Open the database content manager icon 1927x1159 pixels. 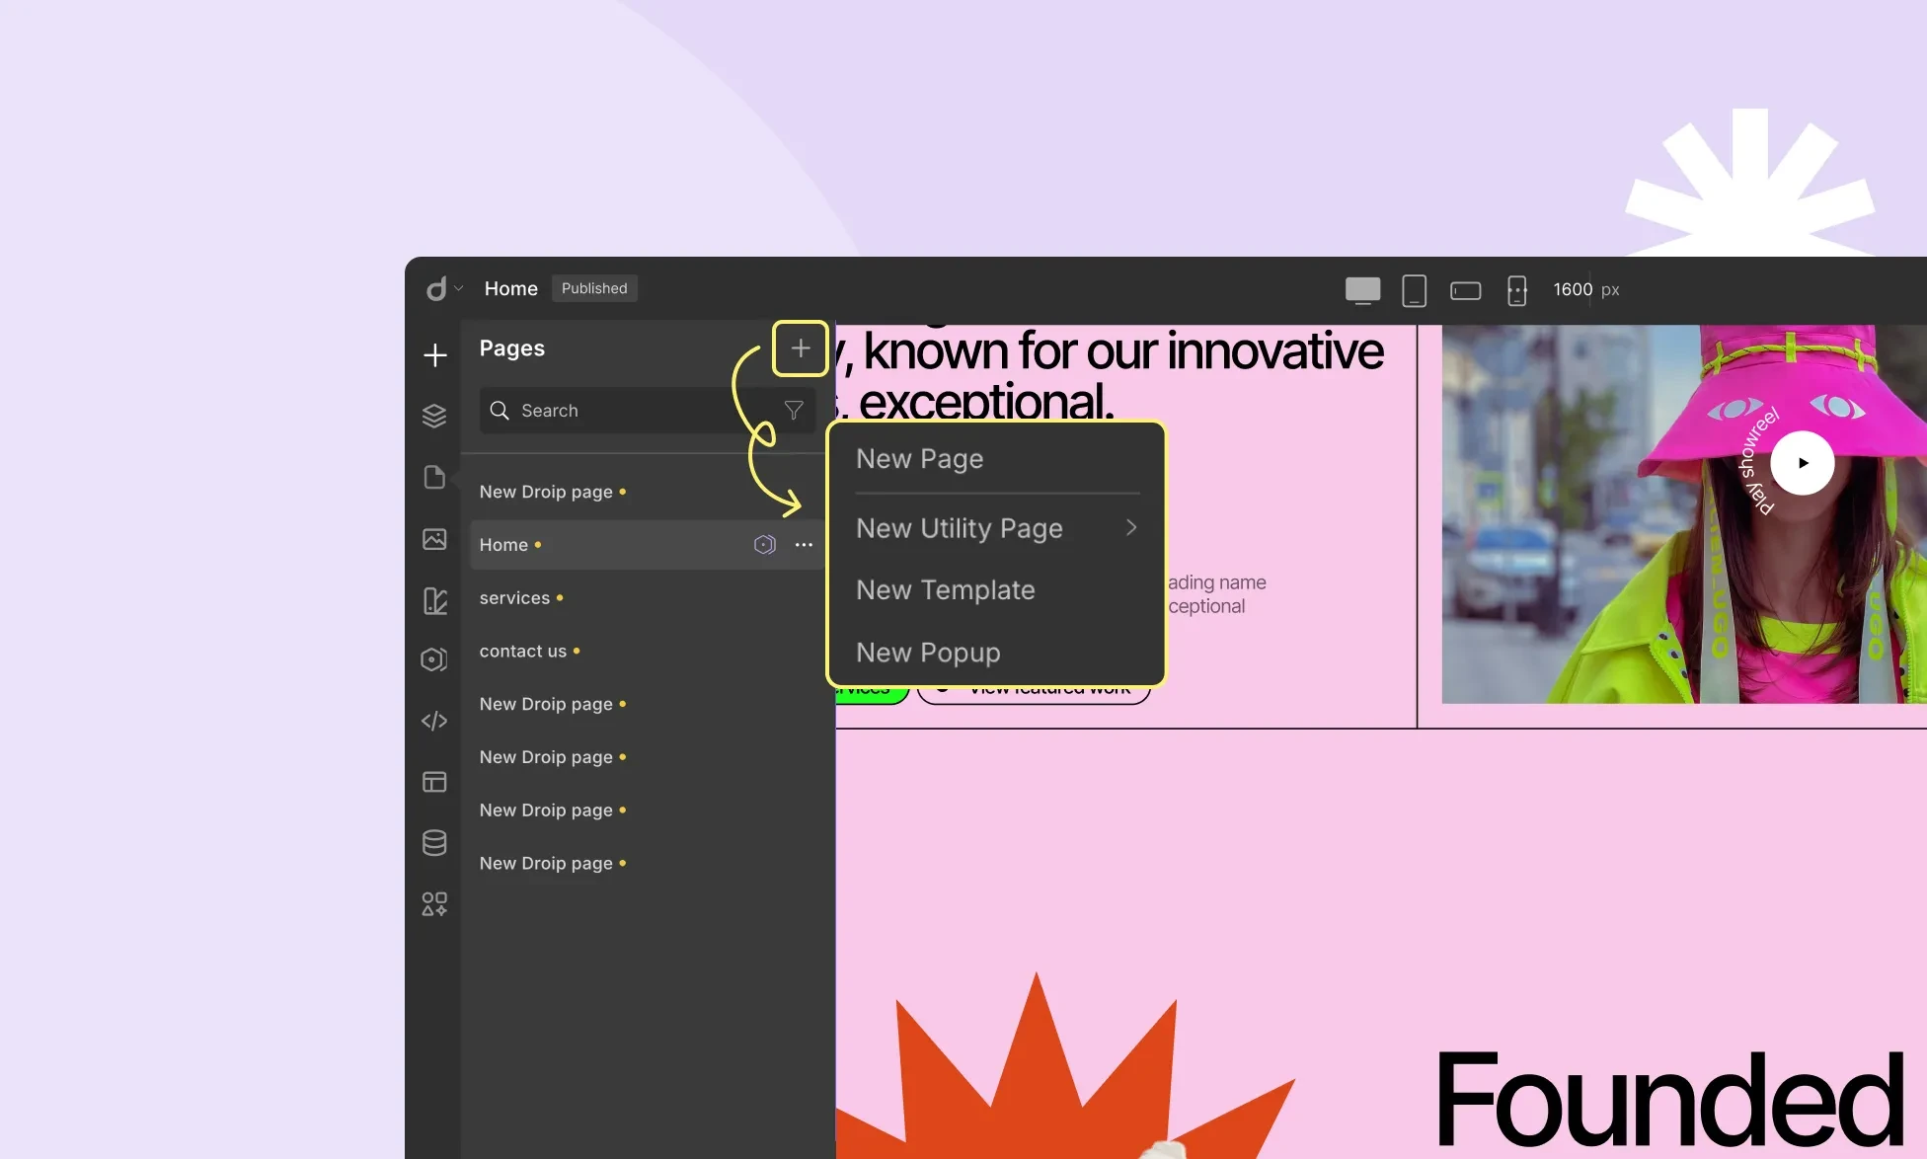click(x=434, y=842)
